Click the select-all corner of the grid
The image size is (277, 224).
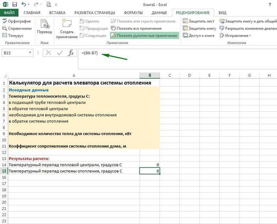4,75
